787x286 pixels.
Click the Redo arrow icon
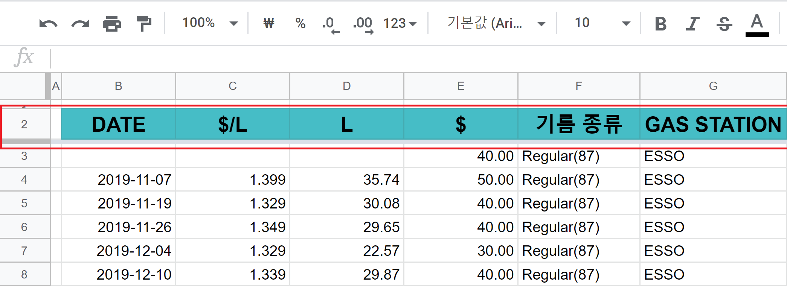pyautogui.click(x=80, y=24)
